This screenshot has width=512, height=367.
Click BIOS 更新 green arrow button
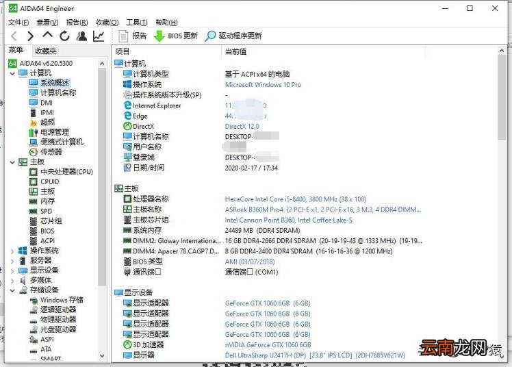pos(176,36)
